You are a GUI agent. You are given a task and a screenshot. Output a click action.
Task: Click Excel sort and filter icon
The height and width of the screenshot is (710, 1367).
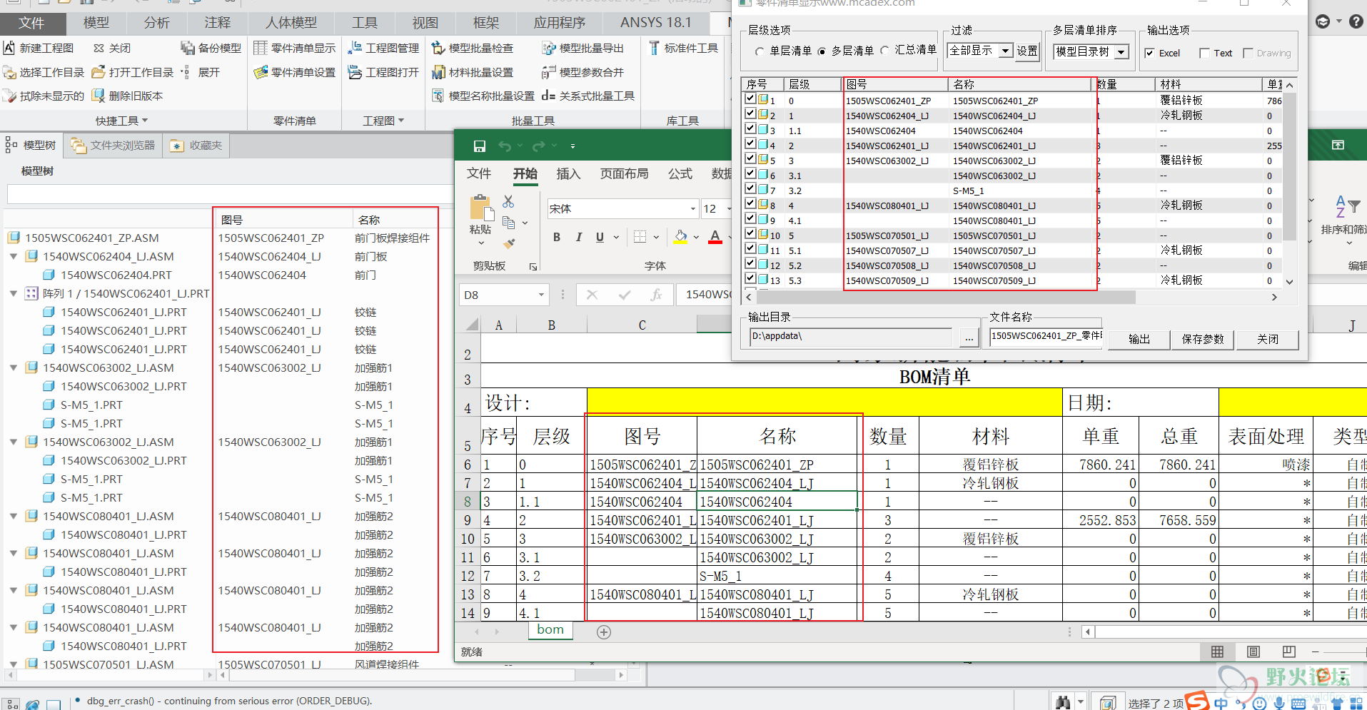(x=1347, y=207)
